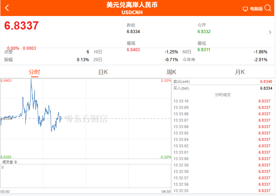Click the 13:33:10 trade entry
Viewport: 276px width, 196px height.
click(223, 101)
